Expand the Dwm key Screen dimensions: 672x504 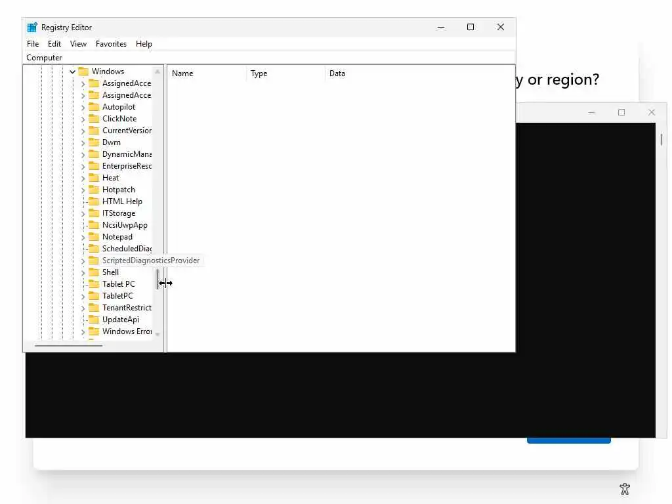83,142
